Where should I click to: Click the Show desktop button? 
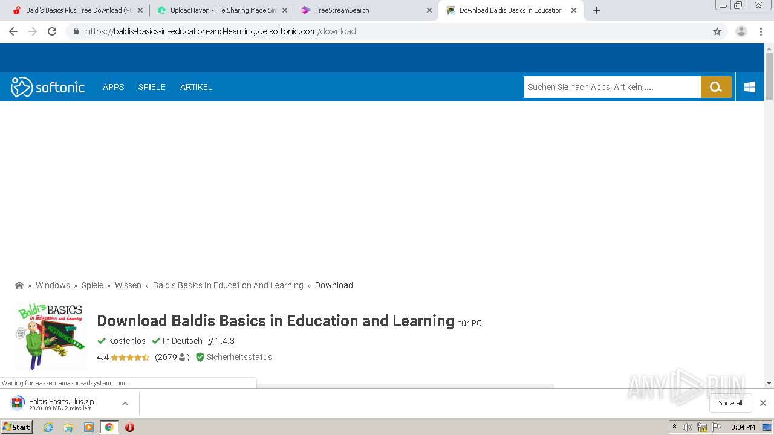point(767,427)
